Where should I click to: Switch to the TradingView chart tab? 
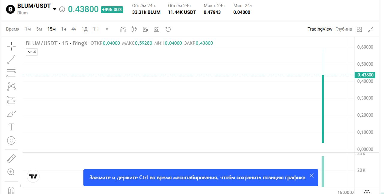(x=320, y=29)
